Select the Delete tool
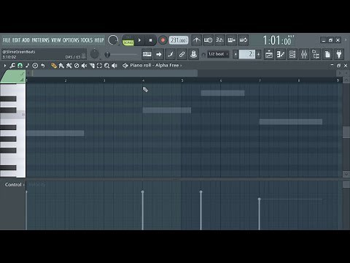 point(77,66)
